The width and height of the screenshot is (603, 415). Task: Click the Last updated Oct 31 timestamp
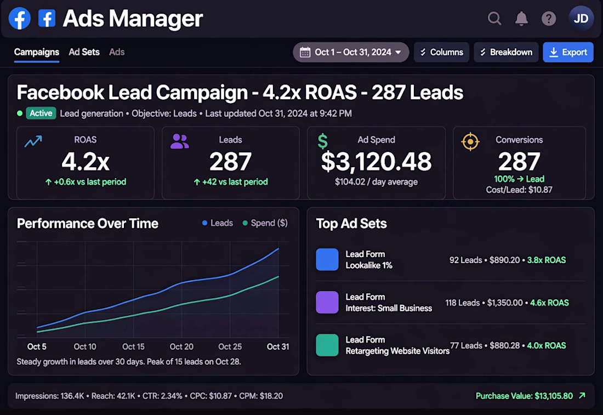pos(278,113)
